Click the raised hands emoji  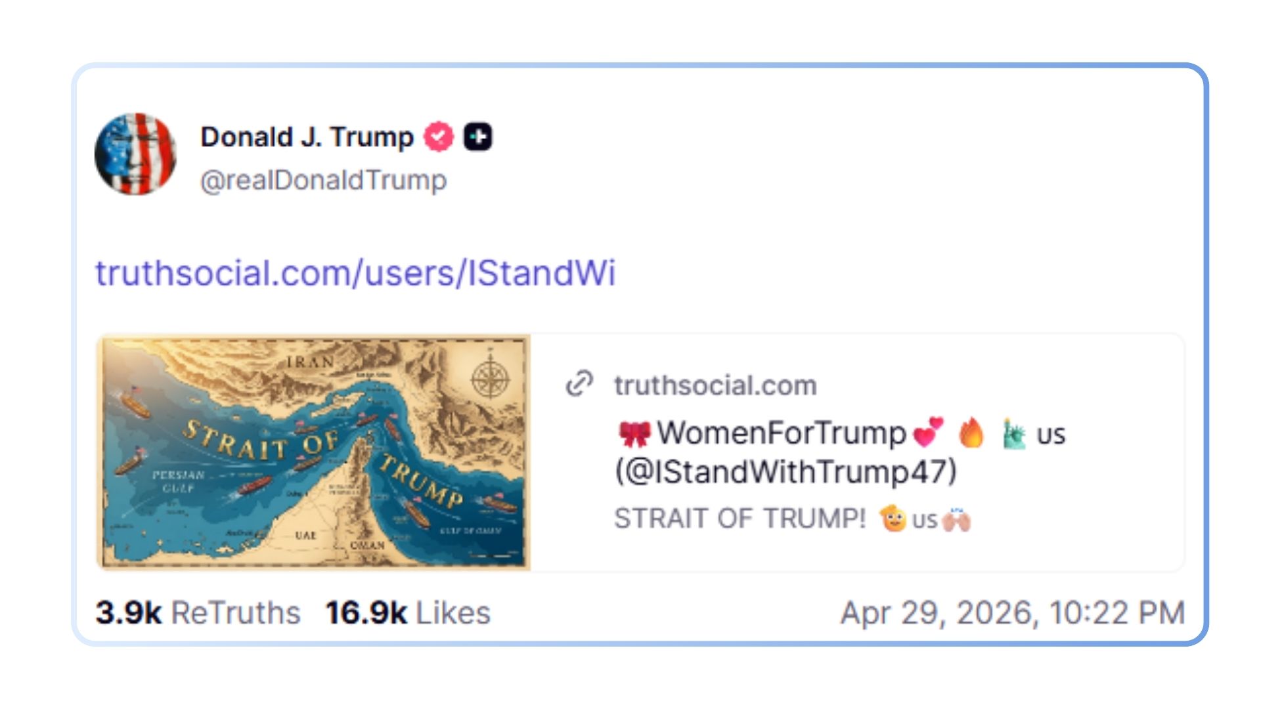click(x=956, y=520)
